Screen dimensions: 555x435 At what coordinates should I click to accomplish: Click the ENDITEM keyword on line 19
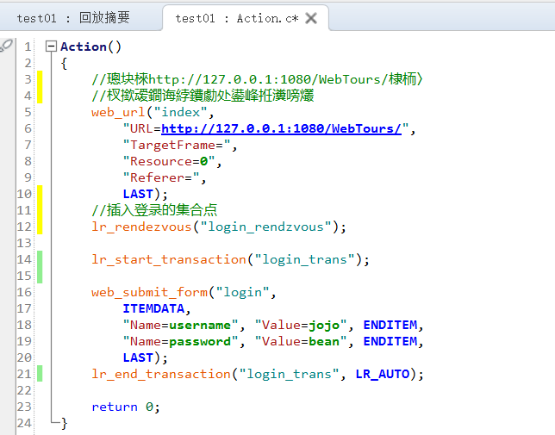tap(390, 341)
